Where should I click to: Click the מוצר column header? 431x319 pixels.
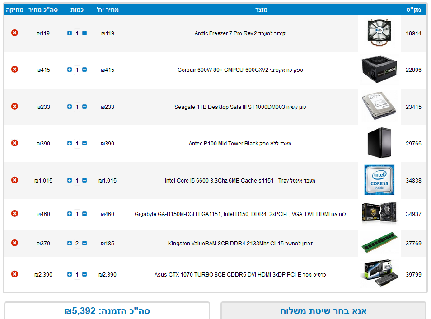261,9
